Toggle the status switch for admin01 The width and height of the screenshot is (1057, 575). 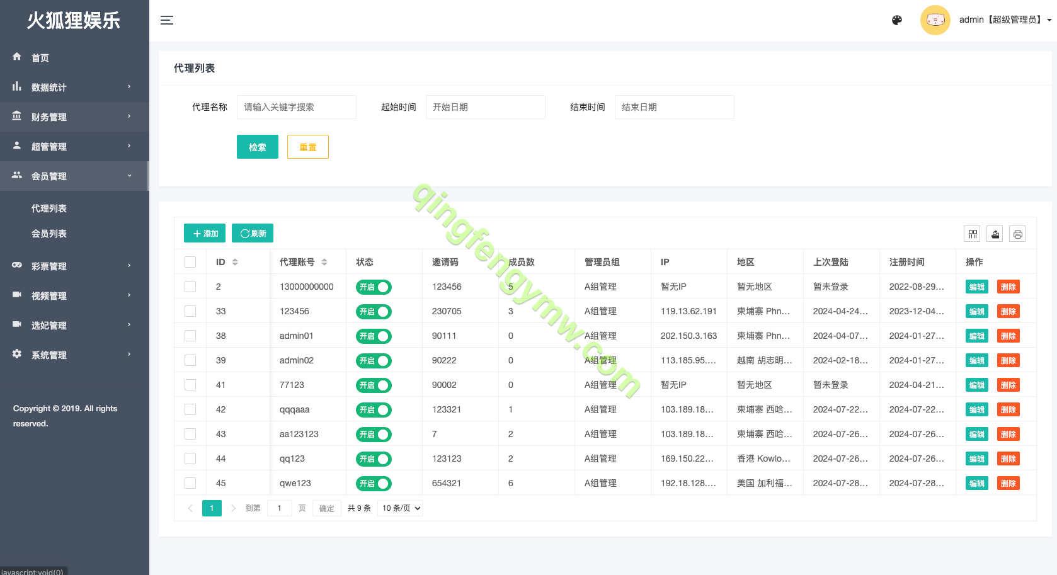coord(374,336)
